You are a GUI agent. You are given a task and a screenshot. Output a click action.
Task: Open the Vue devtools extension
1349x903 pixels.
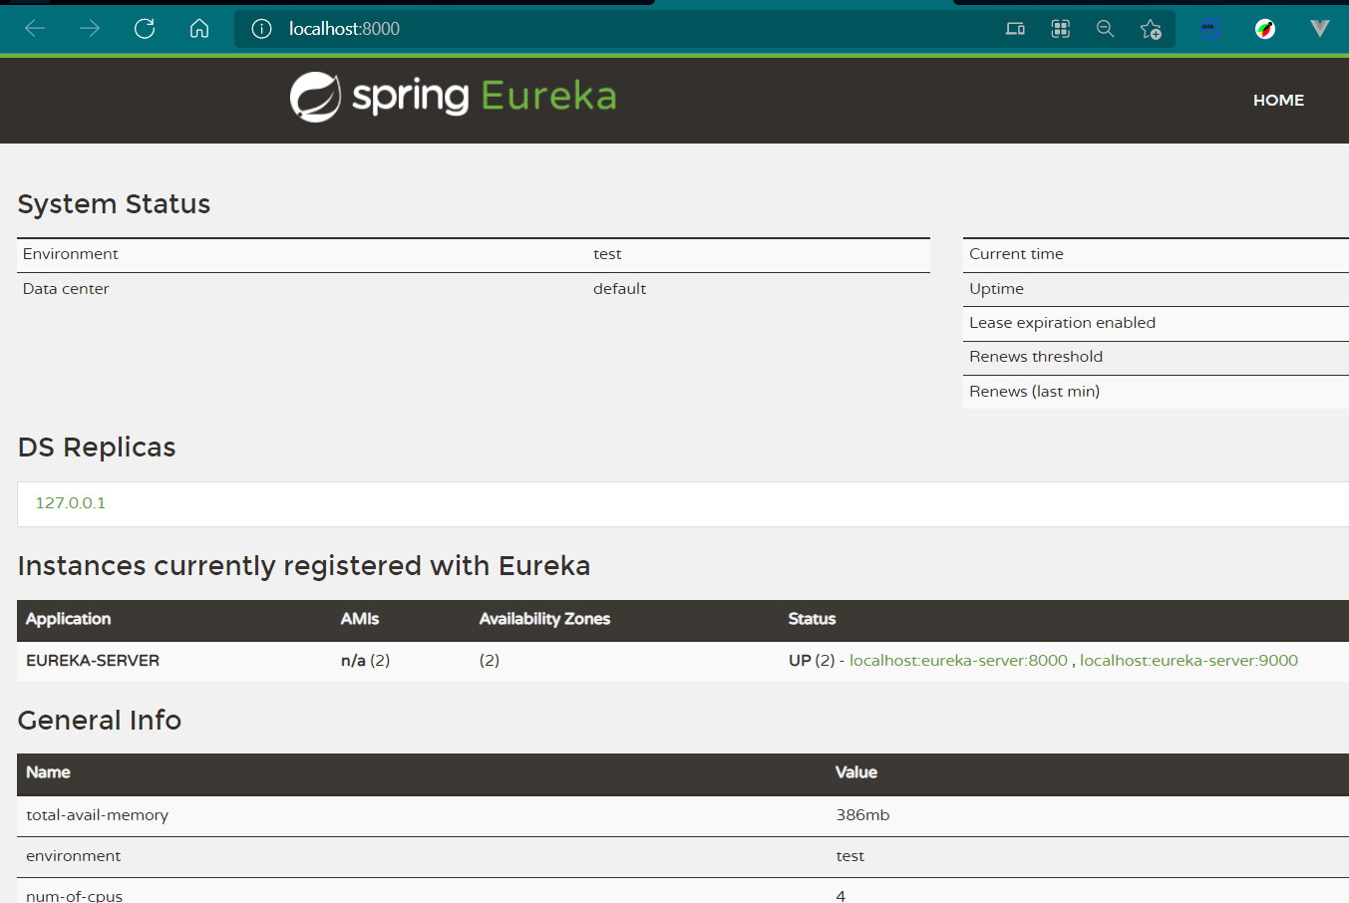pyautogui.click(x=1320, y=29)
